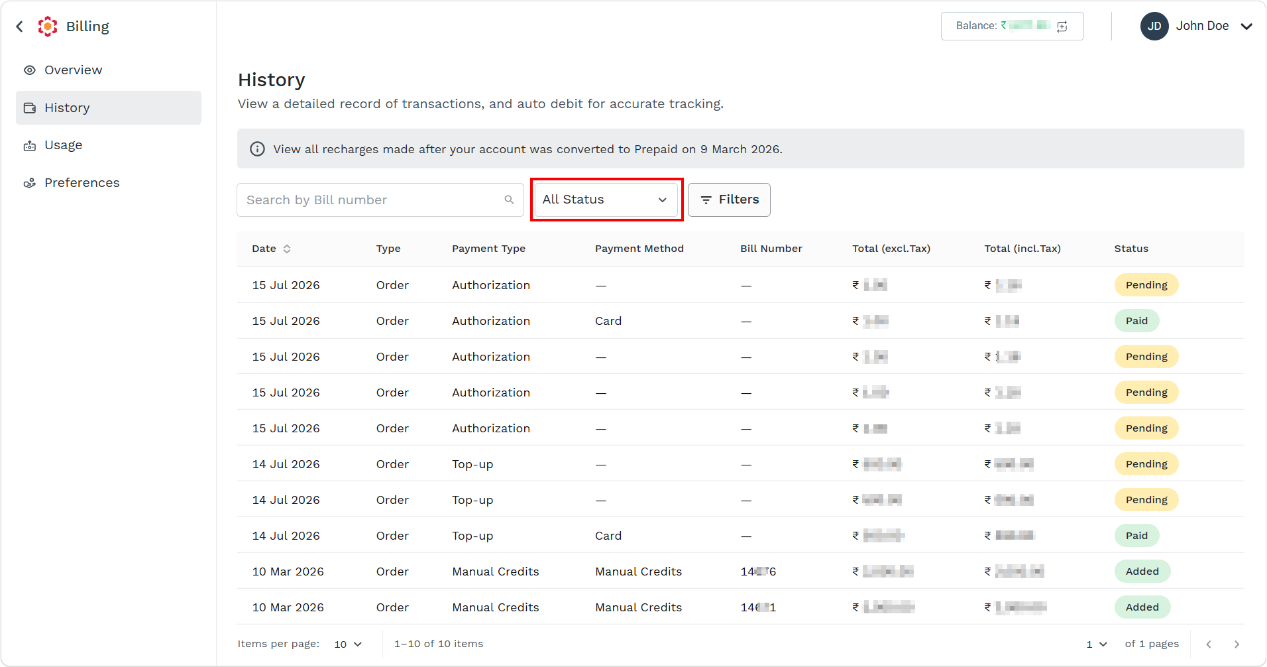
Task: Open Preferences from the sidebar
Action: point(109,183)
